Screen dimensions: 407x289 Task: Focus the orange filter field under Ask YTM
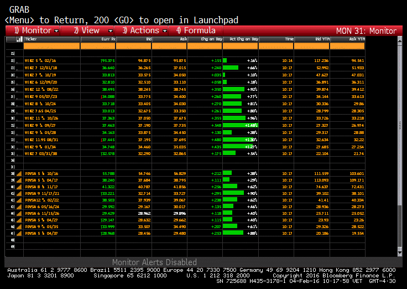tap(347, 47)
